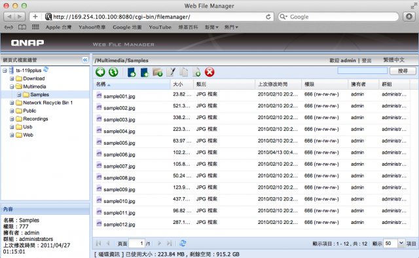Open the Apple 台灣 bookmark

tap(58, 28)
